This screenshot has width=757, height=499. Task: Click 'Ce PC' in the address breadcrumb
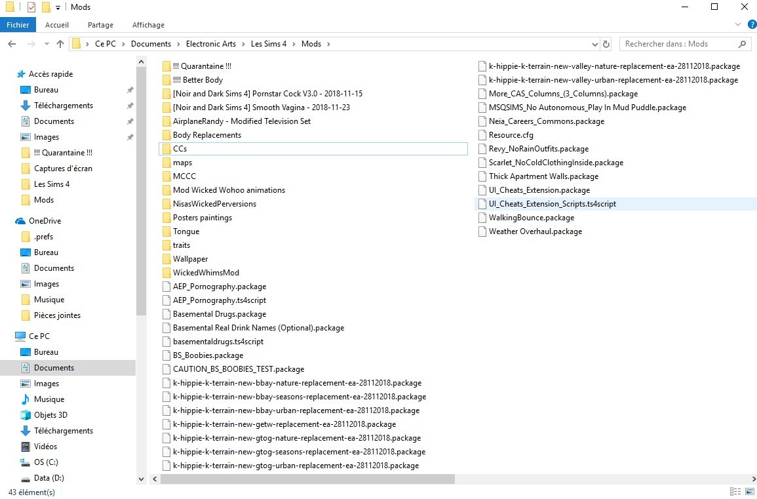tap(106, 44)
